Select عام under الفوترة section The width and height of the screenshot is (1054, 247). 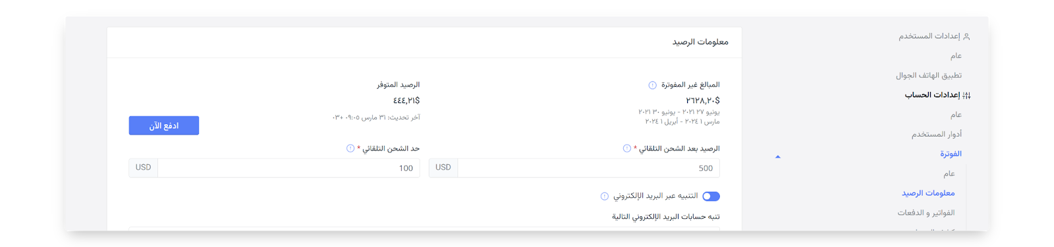949,174
